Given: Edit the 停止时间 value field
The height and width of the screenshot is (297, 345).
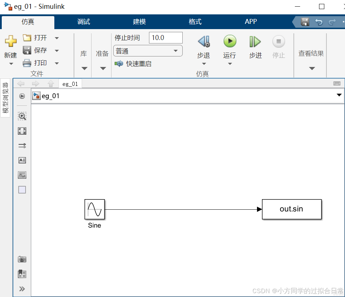Looking at the screenshot, I should 165,38.
